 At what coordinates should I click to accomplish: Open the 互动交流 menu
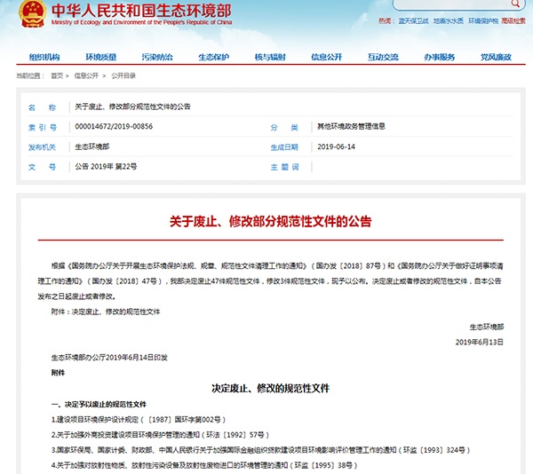tap(382, 58)
